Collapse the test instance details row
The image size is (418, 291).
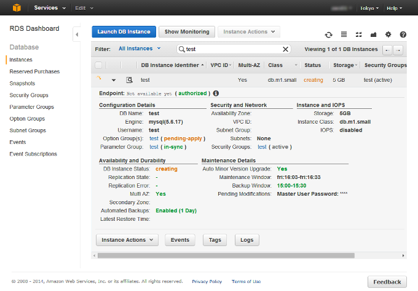pyautogui.click(x=114, y=80)
